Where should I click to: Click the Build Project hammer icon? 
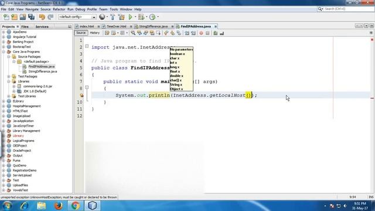pyautogui.click(x=112, y=17)
